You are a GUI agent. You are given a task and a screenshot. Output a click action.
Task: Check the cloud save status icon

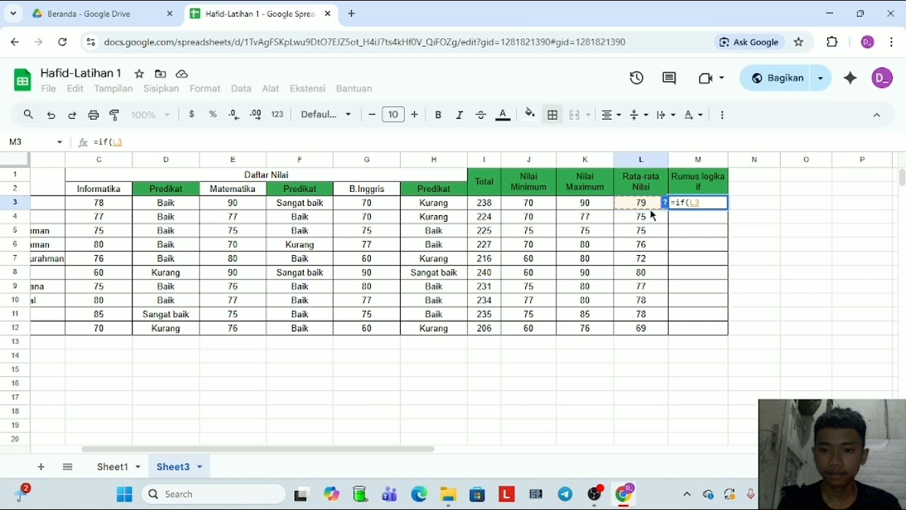tap(182, 74)
